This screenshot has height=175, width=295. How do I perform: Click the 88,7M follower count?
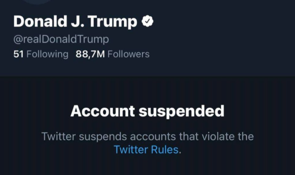[x=90, y=54]
